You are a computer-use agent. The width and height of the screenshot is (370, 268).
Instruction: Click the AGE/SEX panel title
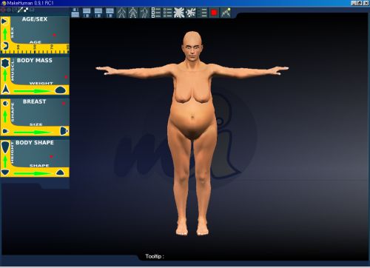(x=35, y=19)
